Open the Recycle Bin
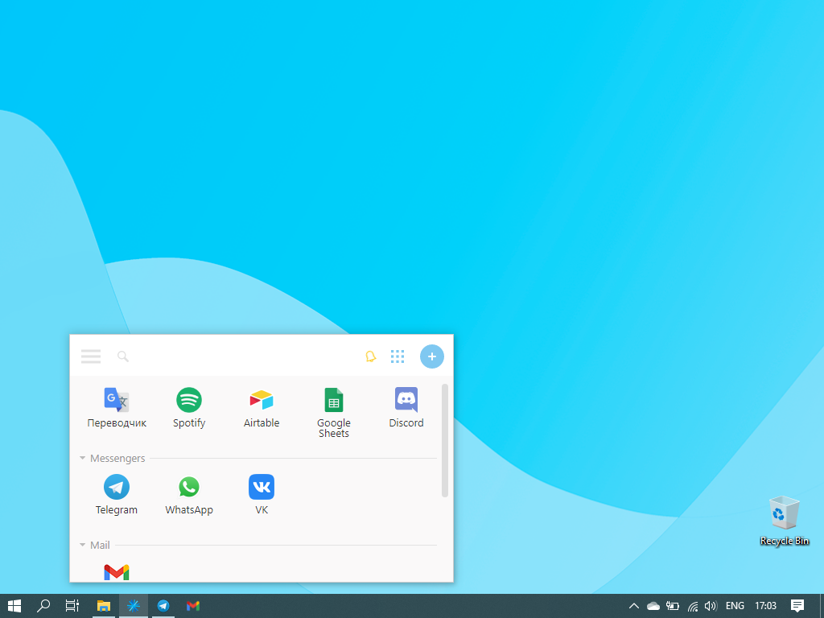The height and width of the screenshot is (618, 824). pyautogui.click(x=783, y=515)
